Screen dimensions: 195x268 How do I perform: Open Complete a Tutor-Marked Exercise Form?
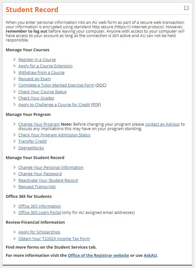(x=56, y=85)
